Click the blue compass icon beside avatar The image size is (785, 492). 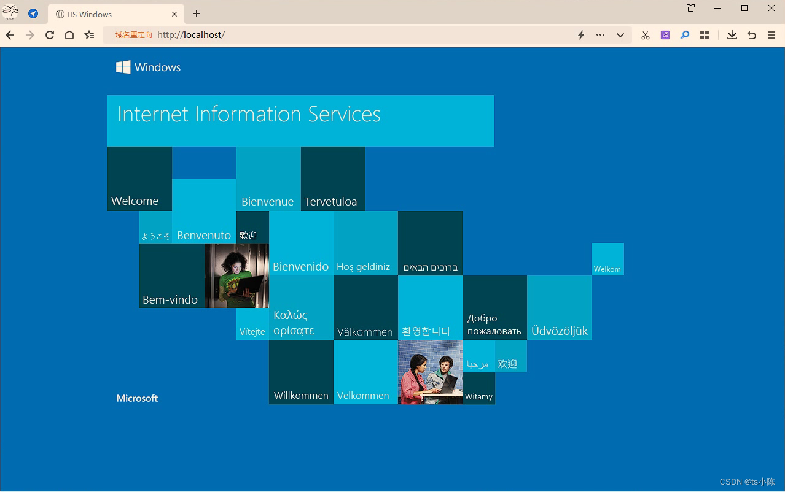tap(33, 13)
